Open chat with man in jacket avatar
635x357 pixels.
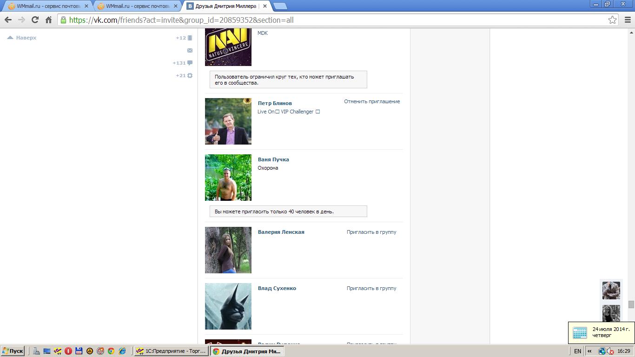tap(611, 291)
